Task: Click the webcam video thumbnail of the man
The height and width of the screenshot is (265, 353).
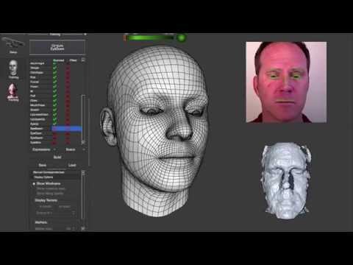Action: (286, 82)
